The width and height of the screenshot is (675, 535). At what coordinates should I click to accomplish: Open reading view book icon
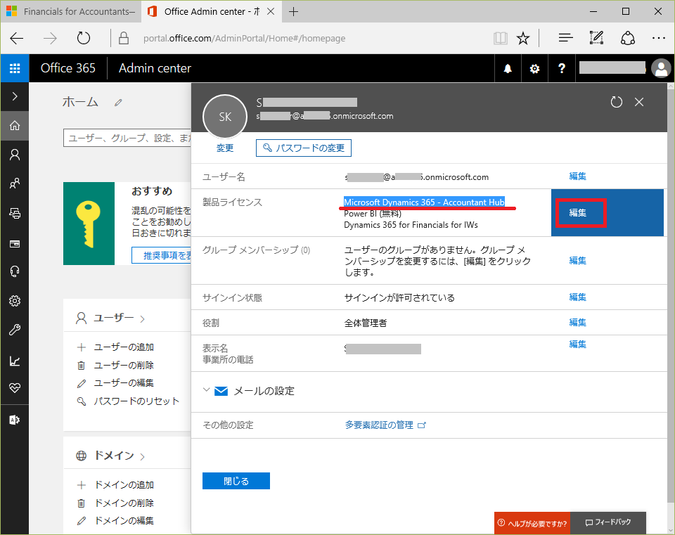(x=500, y=38)
